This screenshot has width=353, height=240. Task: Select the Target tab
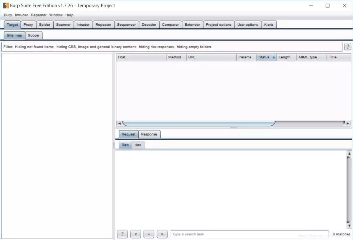(12, 25)
